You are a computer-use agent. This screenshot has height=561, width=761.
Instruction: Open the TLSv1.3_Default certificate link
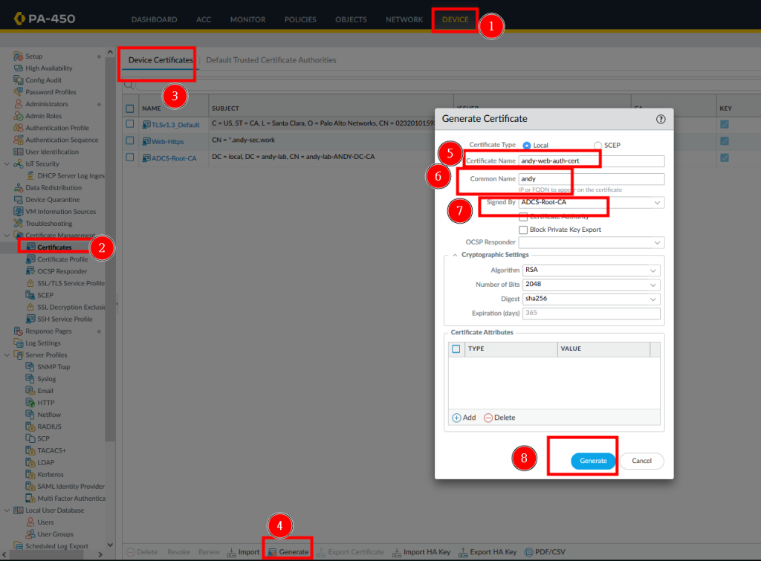coord(175,125)
